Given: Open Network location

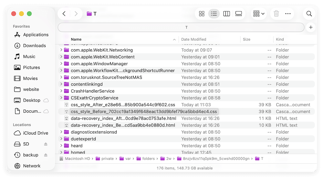Looking at the screenshot, I should (27, 166).
